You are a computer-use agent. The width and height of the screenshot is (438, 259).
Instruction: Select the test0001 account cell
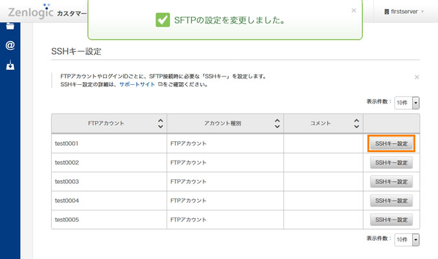tap(109, 144)
